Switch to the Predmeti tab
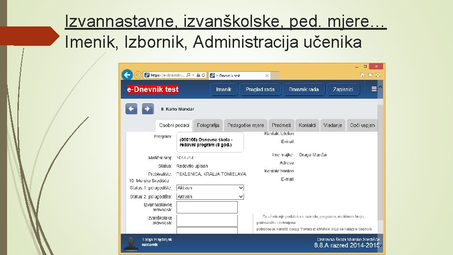 (281, 125)
